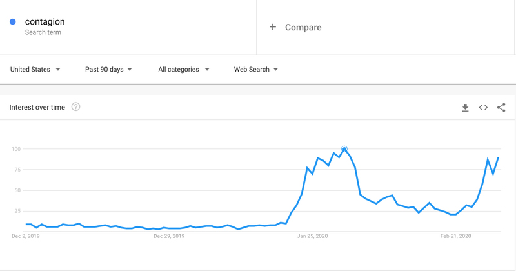The image size is (516, 271).
Task: Click the Jan 25, 2020 axis label
Action: [312, 237]
